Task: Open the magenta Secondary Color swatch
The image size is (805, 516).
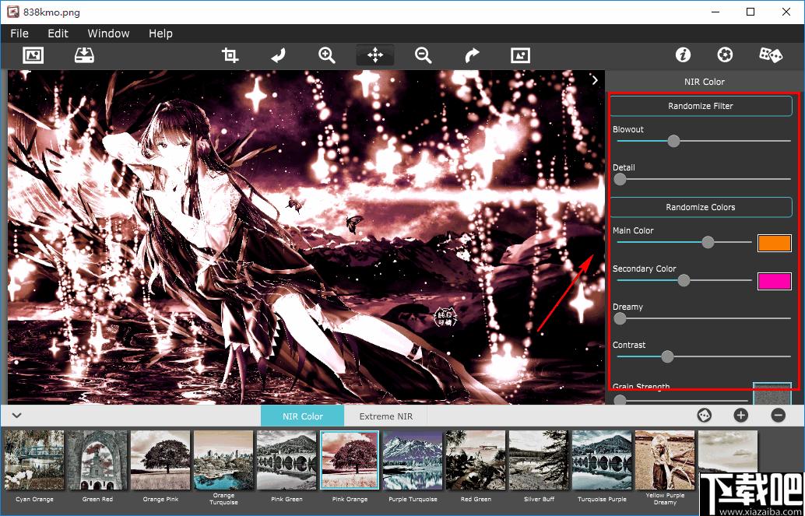Action: [774, 281]
